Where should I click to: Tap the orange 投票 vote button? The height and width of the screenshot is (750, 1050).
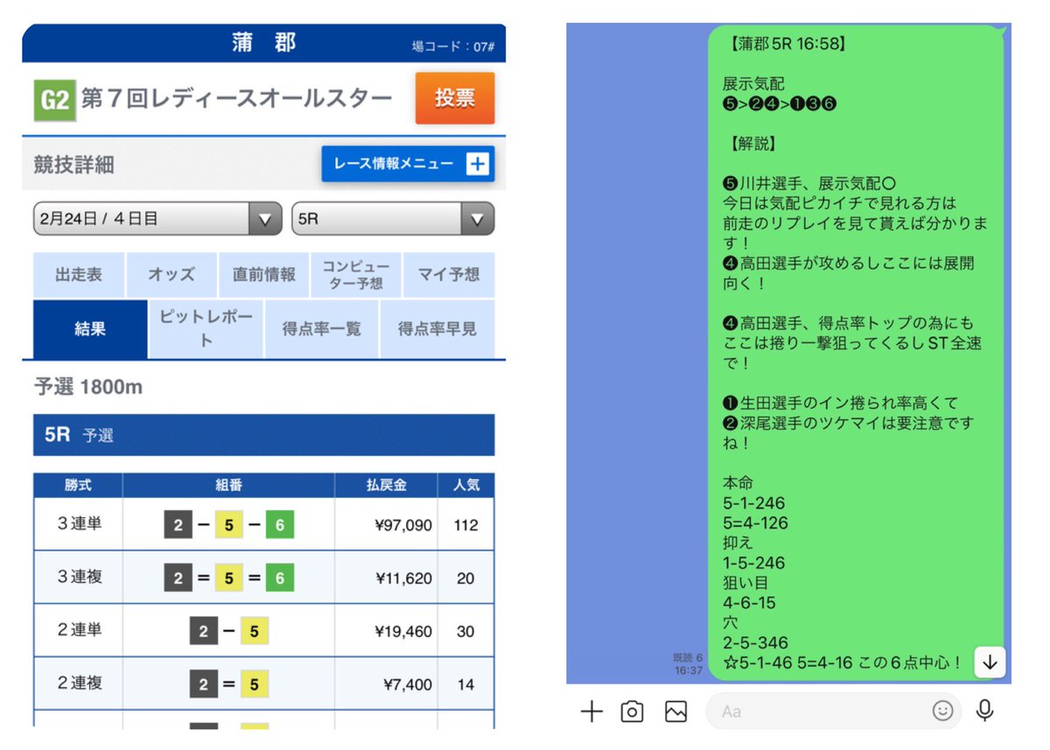(455, 98)
